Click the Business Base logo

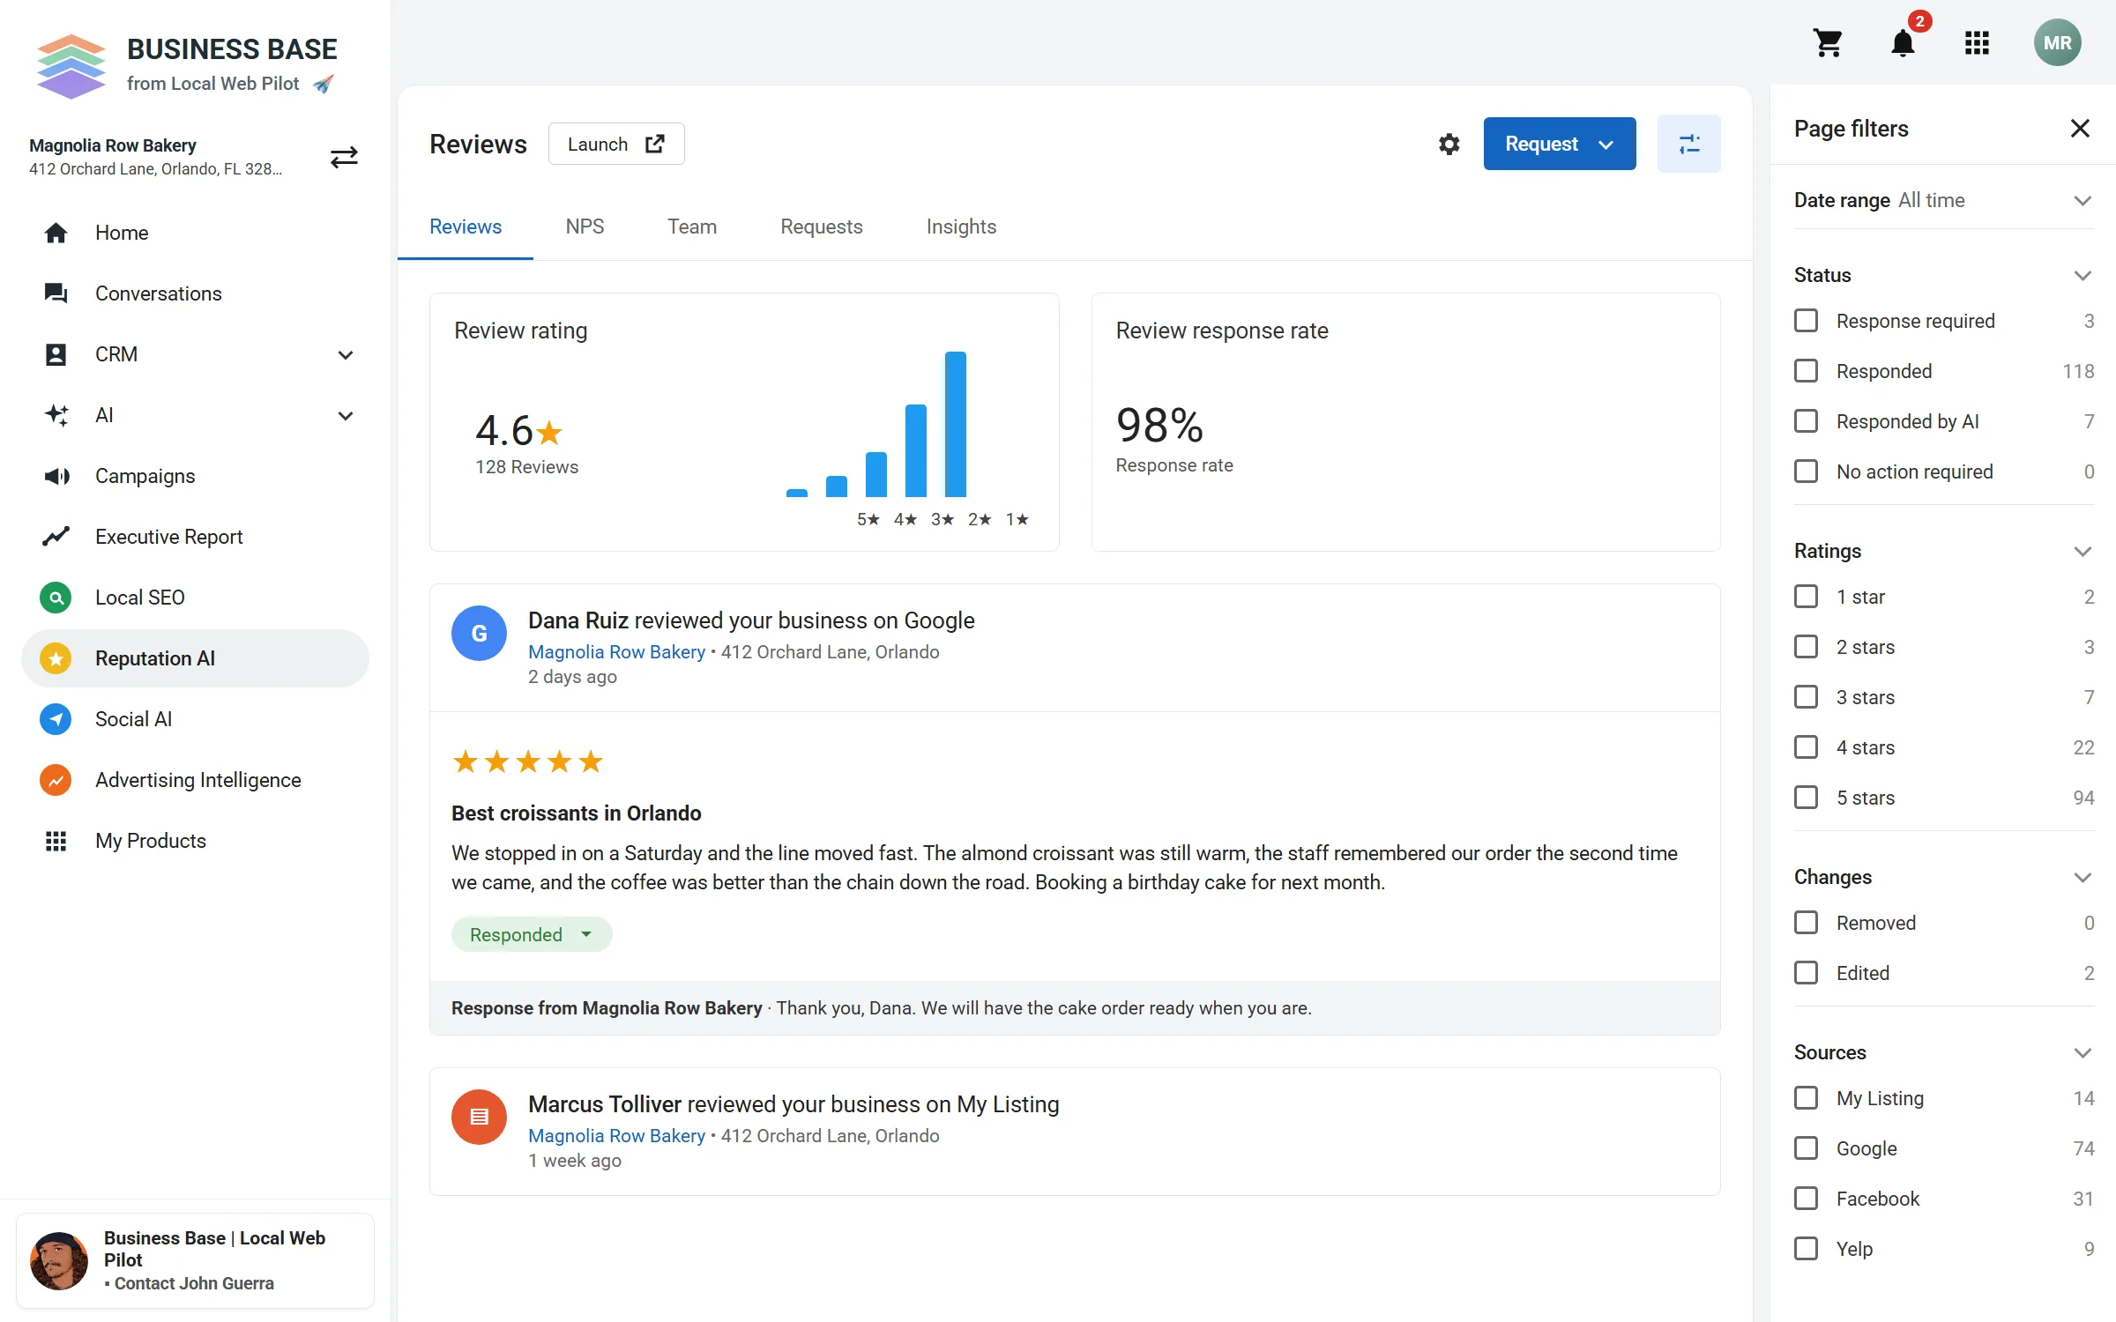[x=71, y=65]
